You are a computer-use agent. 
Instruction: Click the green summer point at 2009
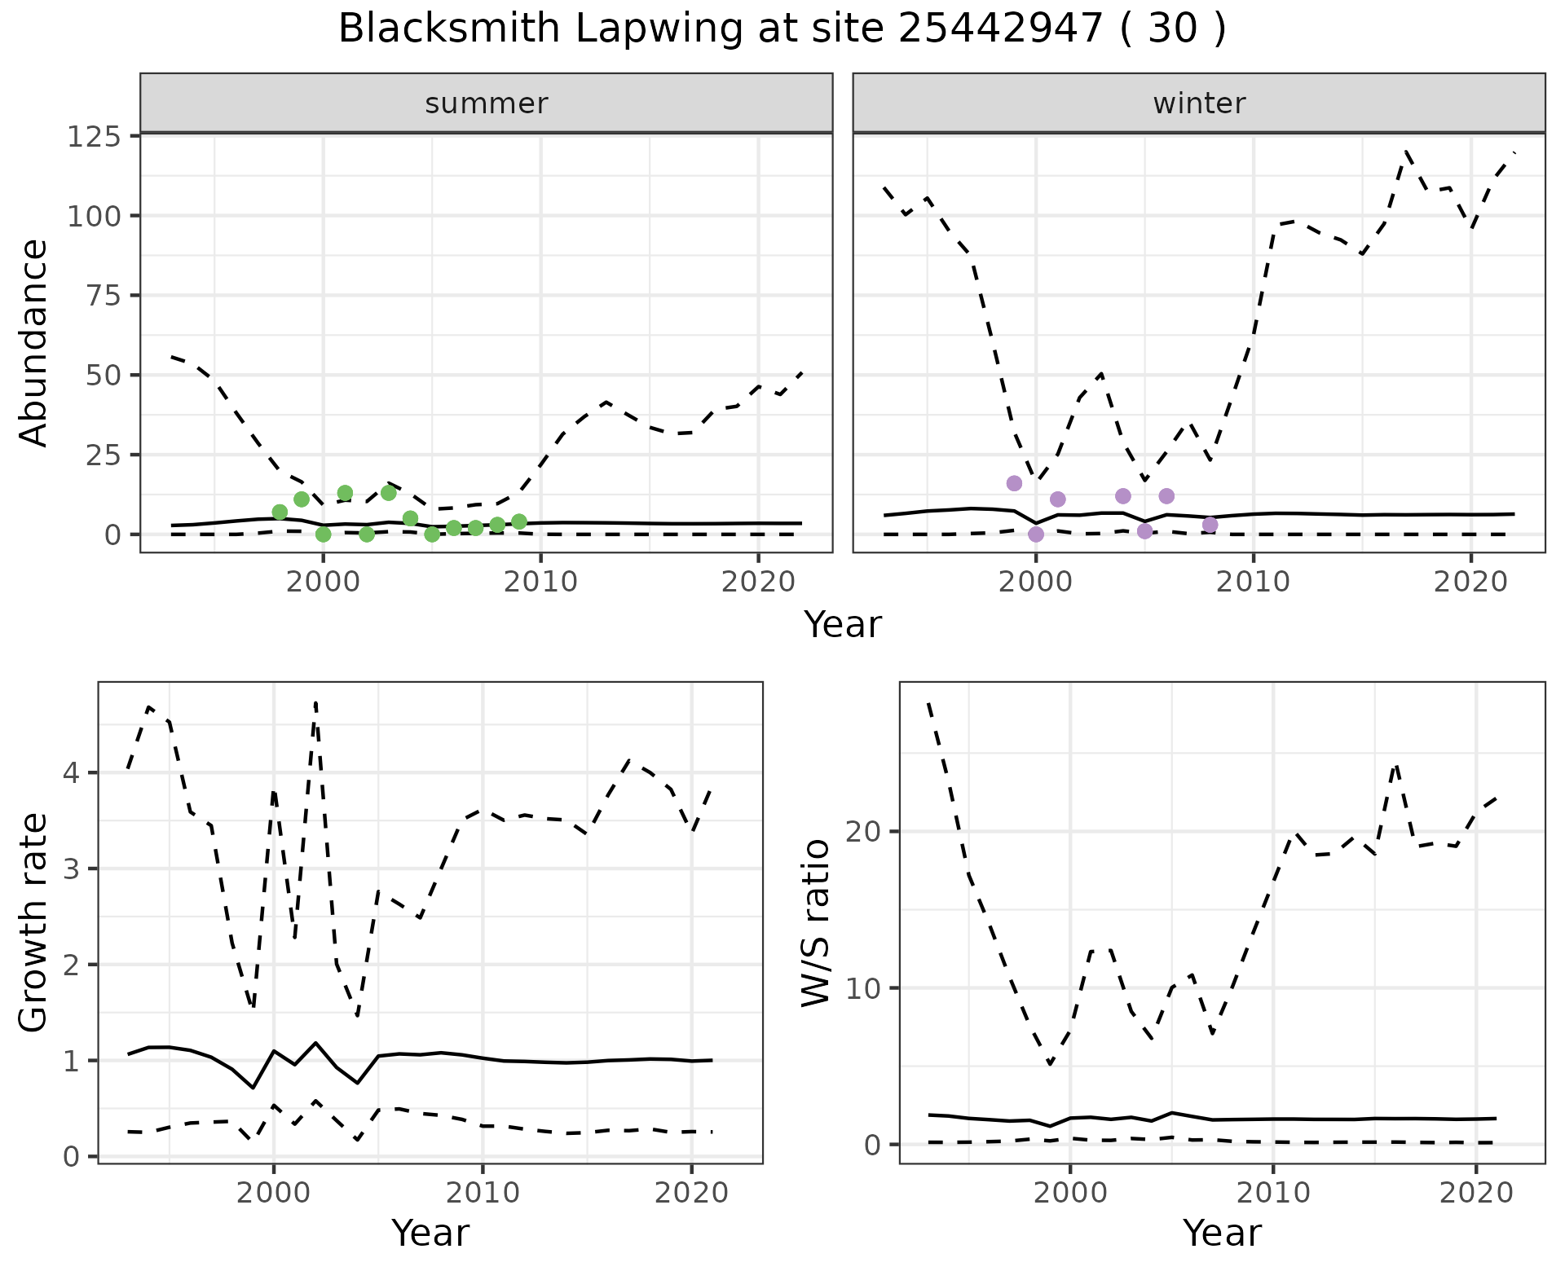tap(519, 521)
